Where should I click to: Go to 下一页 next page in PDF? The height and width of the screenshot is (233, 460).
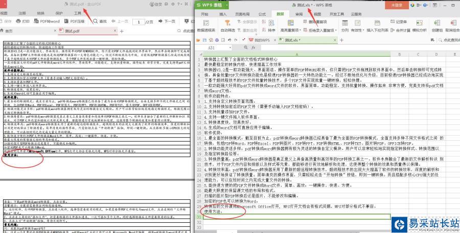coord(167,21)
